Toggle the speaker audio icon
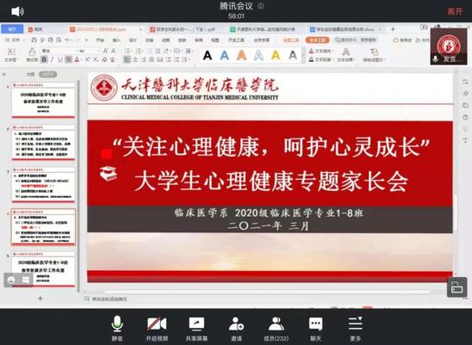Viewport: 472px width, 345px height. pyautogui.click(x=17, y=12)
